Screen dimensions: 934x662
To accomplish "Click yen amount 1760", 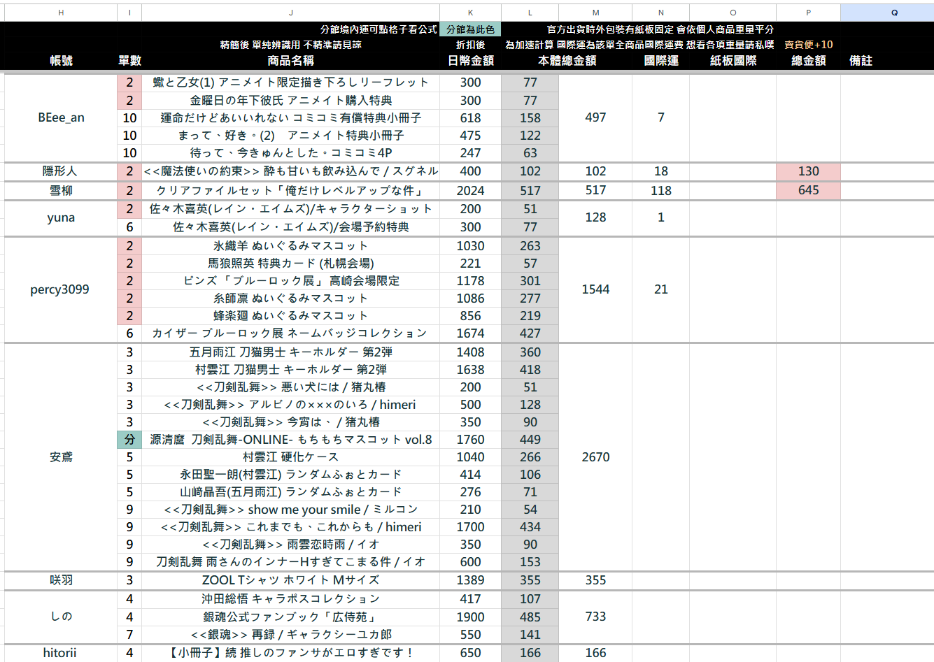I will tap(470, 440).
